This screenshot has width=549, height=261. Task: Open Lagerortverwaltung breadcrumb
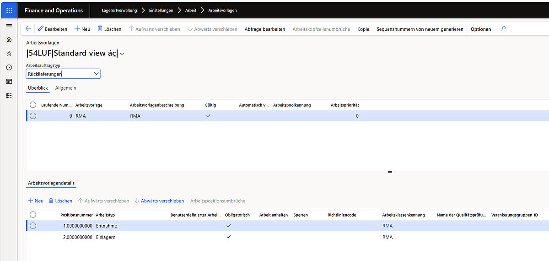click(x=119, y=10)
